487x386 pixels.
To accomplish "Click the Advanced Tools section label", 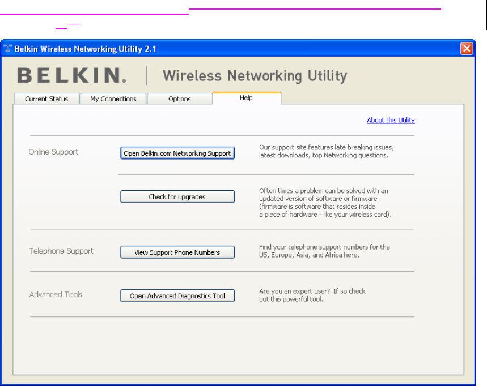I will (56, 294).
